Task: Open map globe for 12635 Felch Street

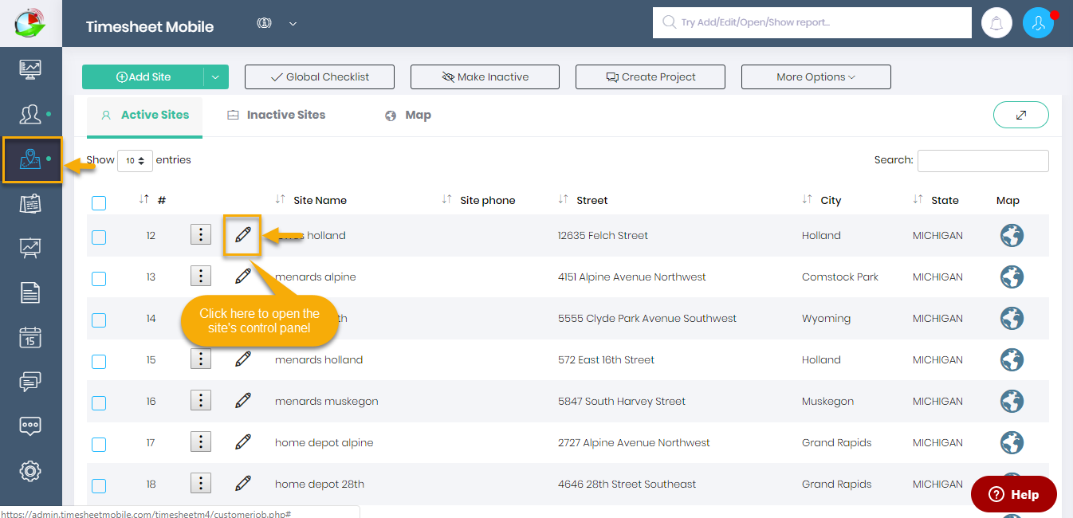Action: [1012, 235]
